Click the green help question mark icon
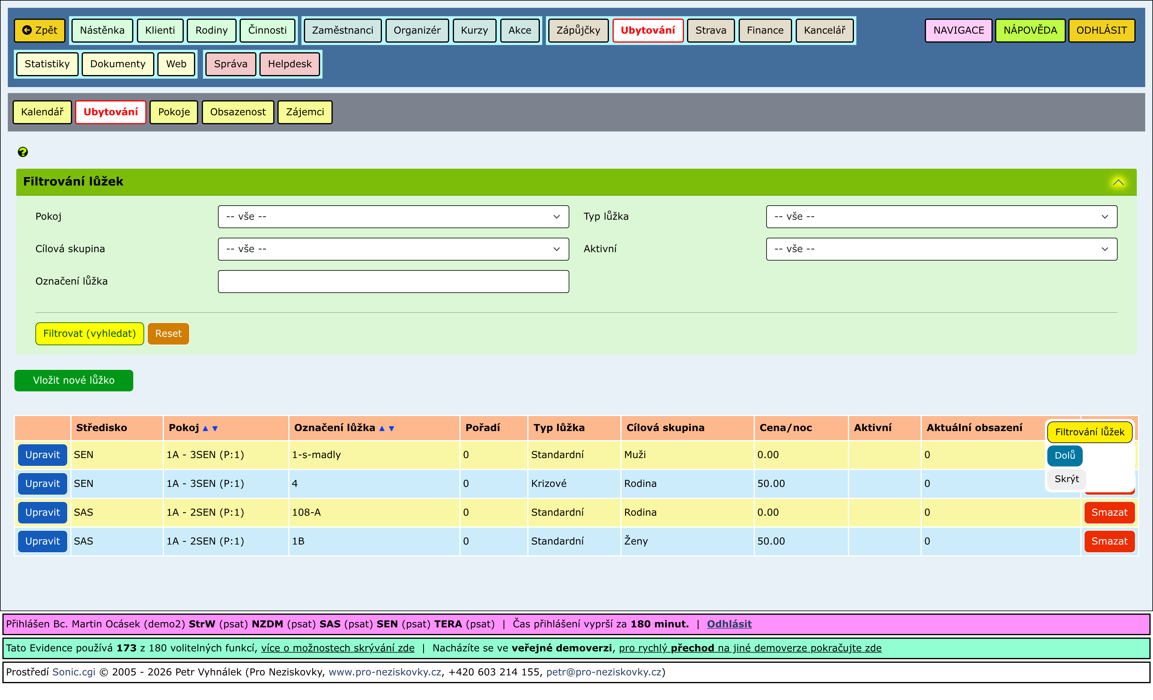 pyautogui.click(x=23, y=152)
